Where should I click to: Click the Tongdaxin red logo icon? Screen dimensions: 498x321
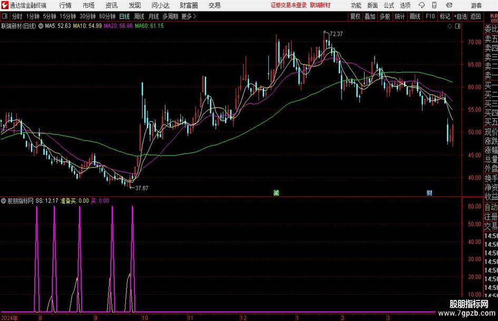pyautogui.click(x=5, y=5)
